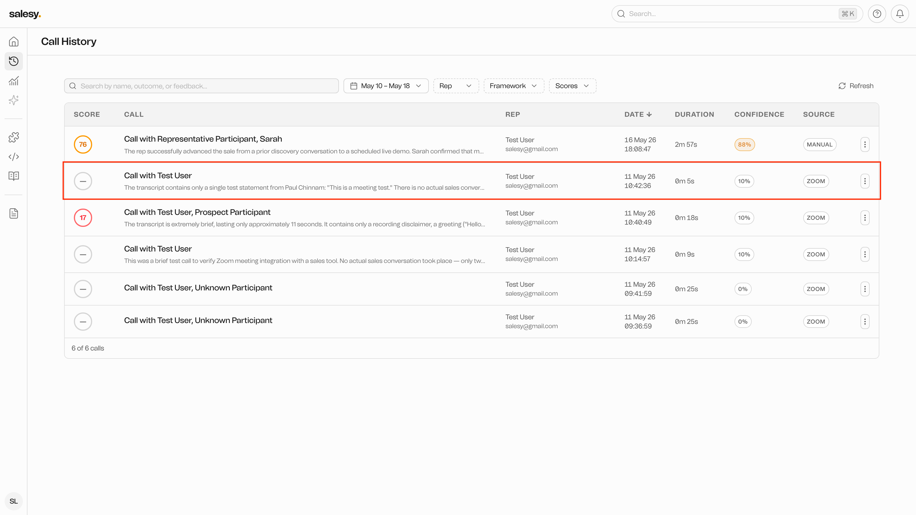Click the ⌘K shortcut badge

848,14
